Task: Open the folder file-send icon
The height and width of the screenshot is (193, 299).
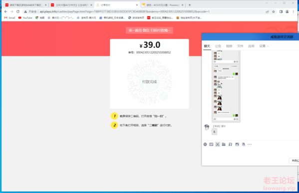Action: (224, 144)
